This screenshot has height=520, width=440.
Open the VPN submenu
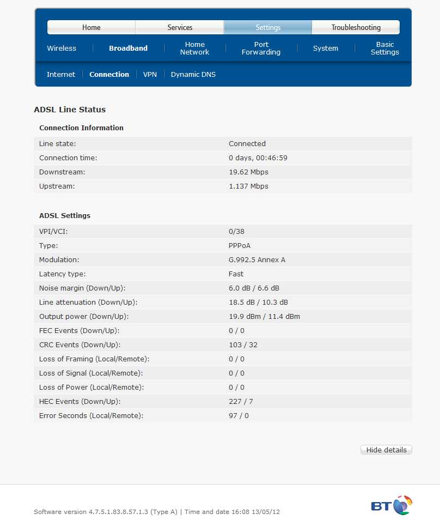coord(150,74)
